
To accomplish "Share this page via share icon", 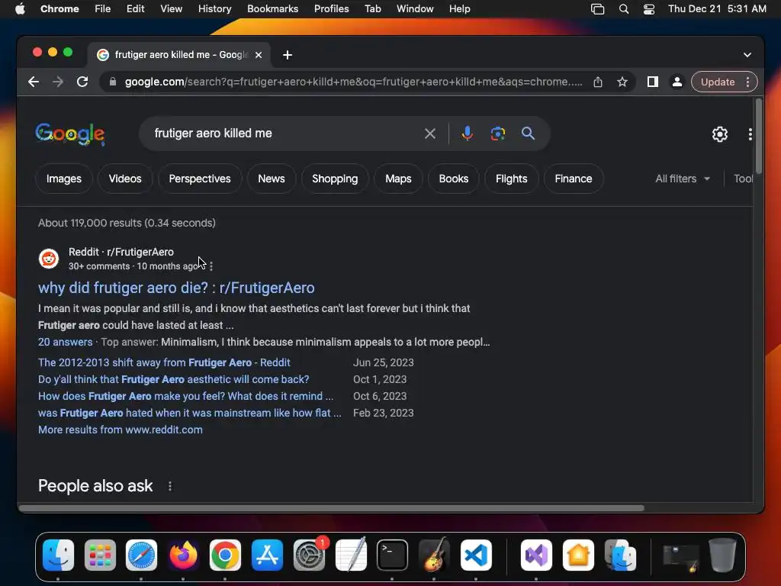I will 598,82.
